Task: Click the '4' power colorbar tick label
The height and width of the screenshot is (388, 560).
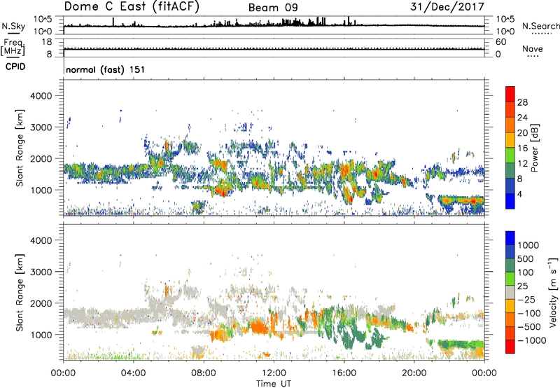Action: tap(519, 195)
